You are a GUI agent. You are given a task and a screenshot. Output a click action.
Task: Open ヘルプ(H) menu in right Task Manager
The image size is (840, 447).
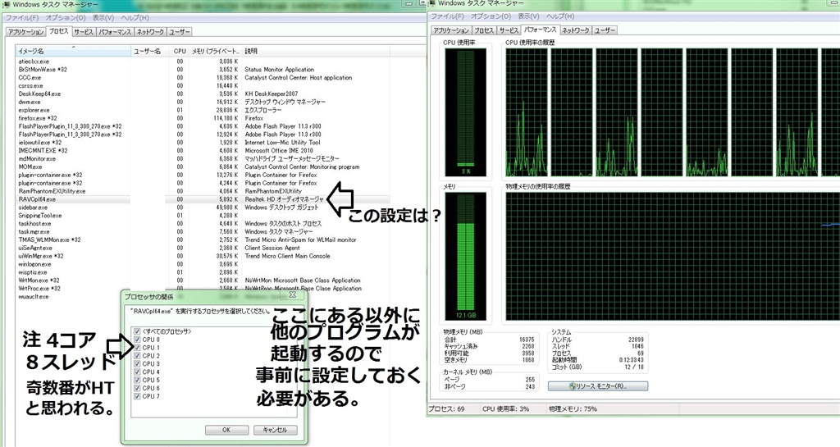coord(559,16)
